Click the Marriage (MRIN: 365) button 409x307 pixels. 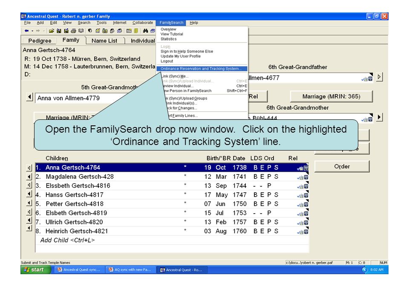click(331, 97)
